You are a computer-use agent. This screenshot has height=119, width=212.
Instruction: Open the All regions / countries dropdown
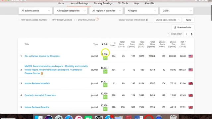tap(106, 11)
